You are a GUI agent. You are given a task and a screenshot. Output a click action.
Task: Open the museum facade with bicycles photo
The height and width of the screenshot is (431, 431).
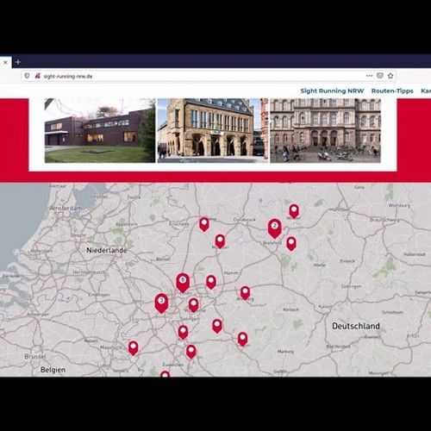(325, 130)
